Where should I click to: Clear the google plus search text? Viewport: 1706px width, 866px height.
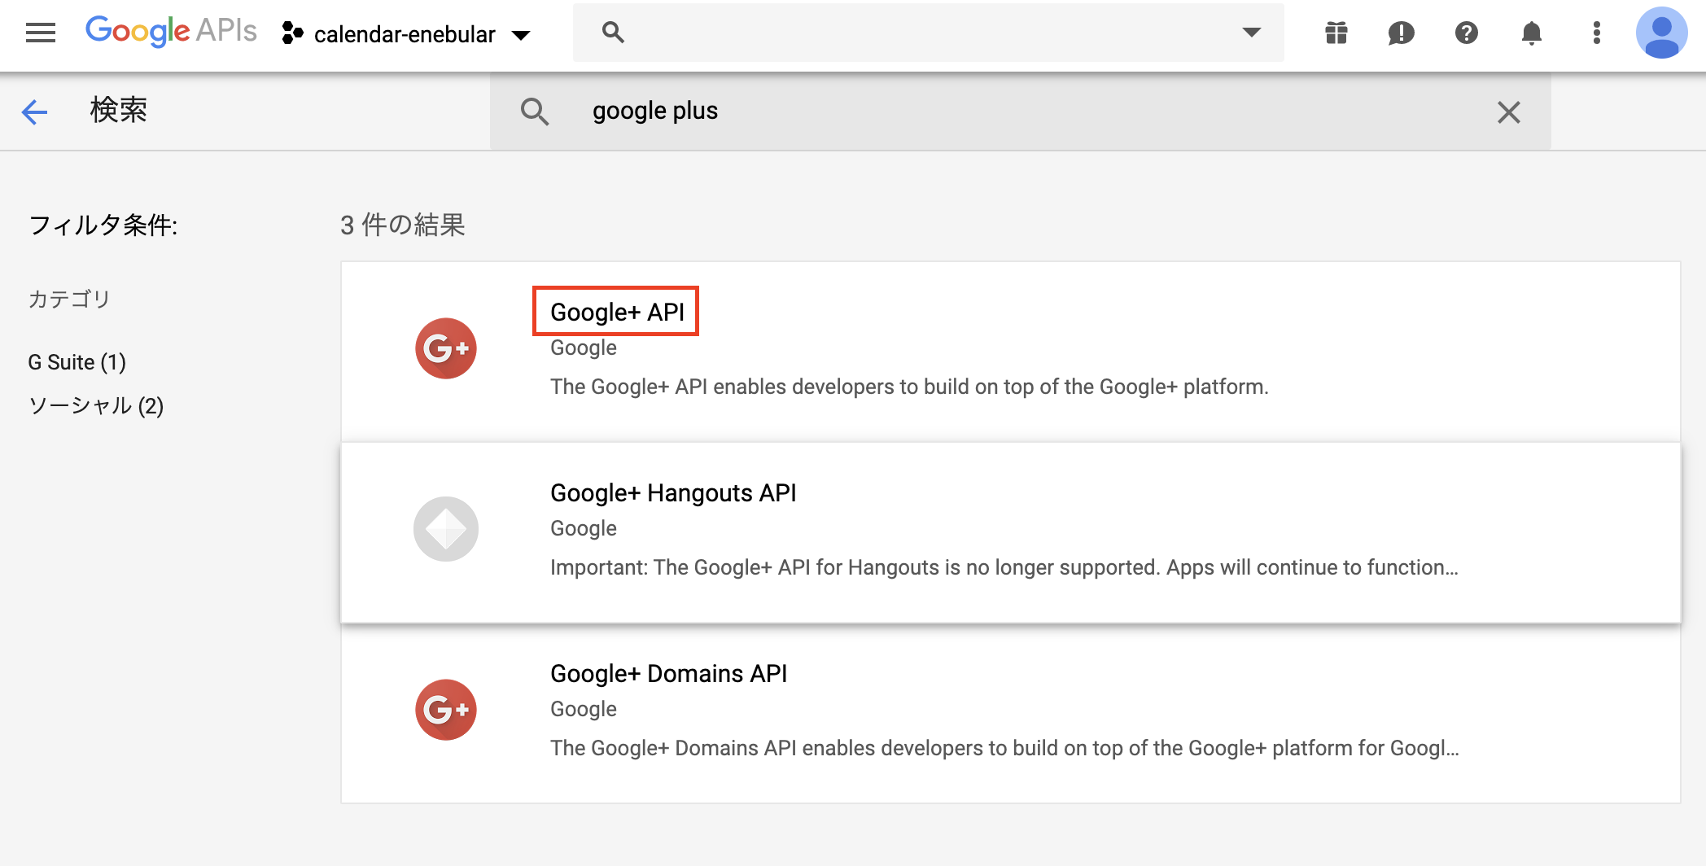click(1509, 112)
